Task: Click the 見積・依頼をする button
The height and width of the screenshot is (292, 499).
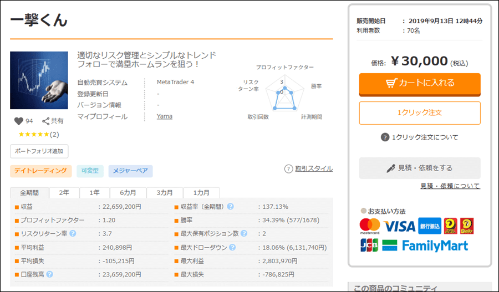Action: pyautogui.click(x=420, y=168)
